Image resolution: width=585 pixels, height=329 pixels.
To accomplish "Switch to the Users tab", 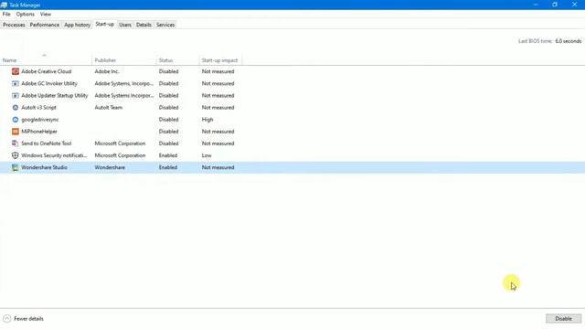I will (x=125, y=25).
